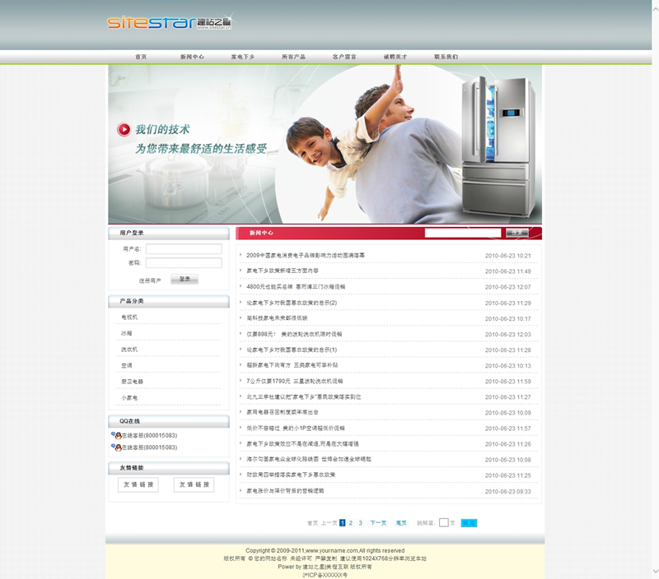Open the 冰箱 product category
Image resolution: width=659 pixels, height=579 pixels.
pos(127,333)
